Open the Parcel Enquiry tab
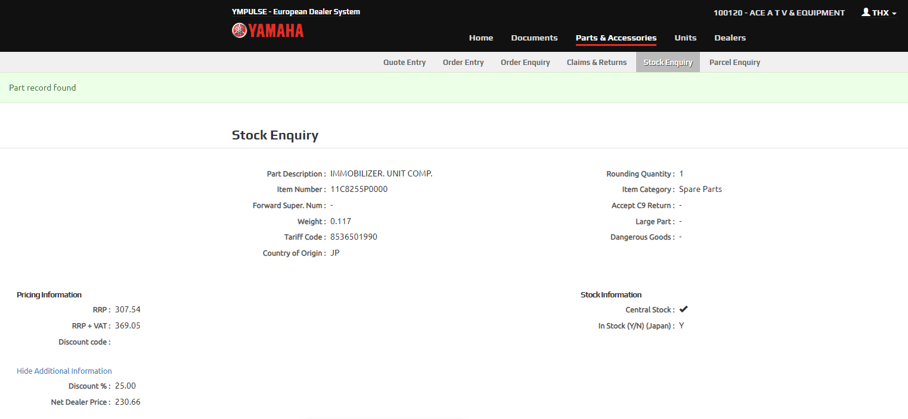 [735, 62]
